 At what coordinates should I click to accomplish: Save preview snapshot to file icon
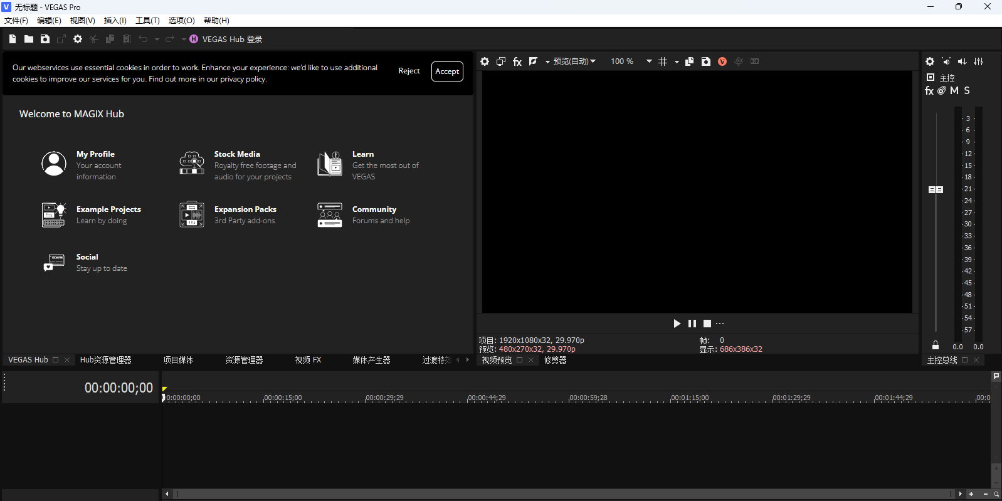(x=706, y=61)
